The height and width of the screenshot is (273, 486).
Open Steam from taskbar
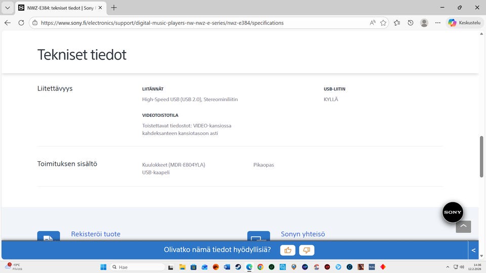pos(238,267)
